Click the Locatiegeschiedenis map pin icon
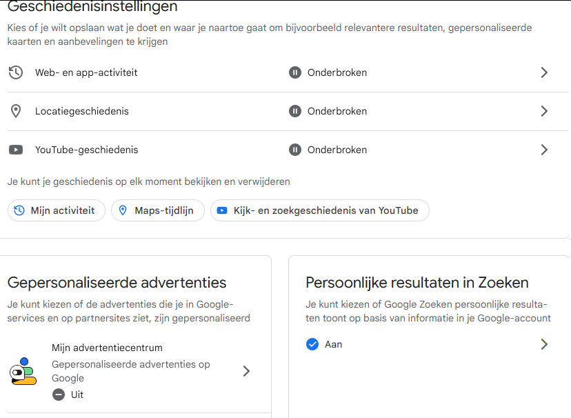 16,111
